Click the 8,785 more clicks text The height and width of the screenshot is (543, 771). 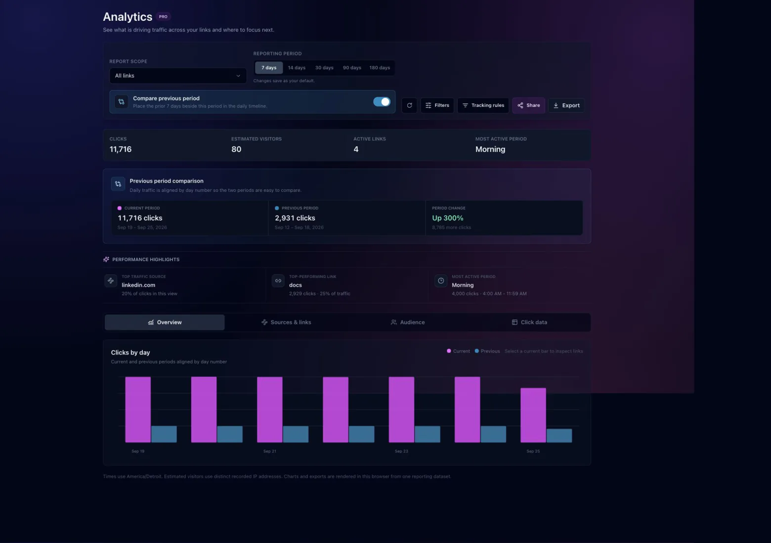(452, 227)
